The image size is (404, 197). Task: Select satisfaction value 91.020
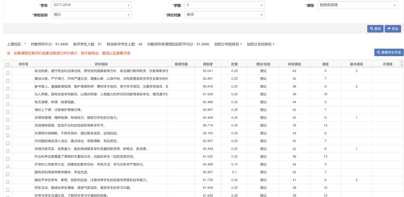pos(208,156)
